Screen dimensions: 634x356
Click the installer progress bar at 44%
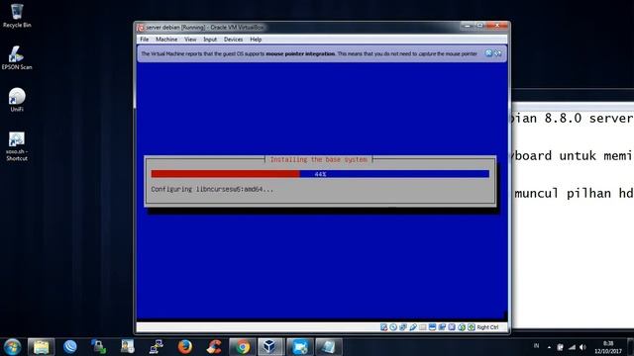coord(320,174)
